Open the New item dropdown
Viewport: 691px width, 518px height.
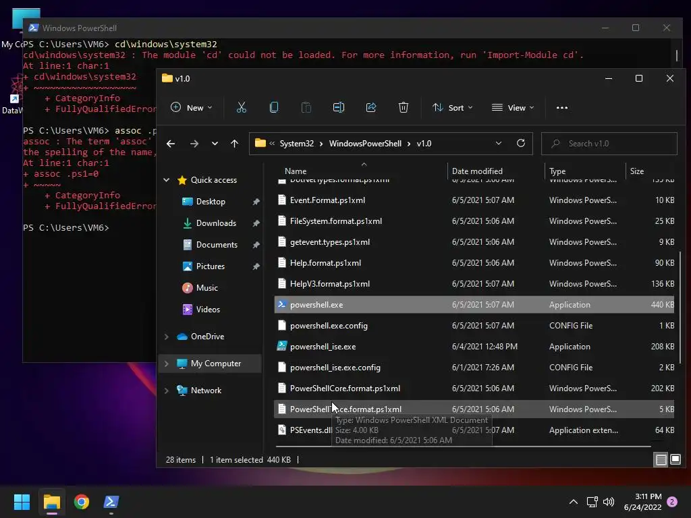(x=192, y=107)
